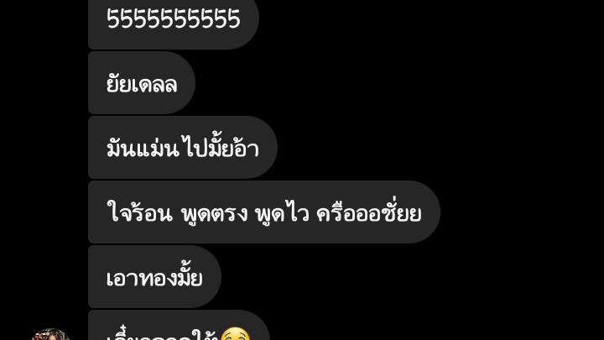604x340 pixels.
Task: Click the word ครืออออชั่ยย in the long message
Action: 368,212
